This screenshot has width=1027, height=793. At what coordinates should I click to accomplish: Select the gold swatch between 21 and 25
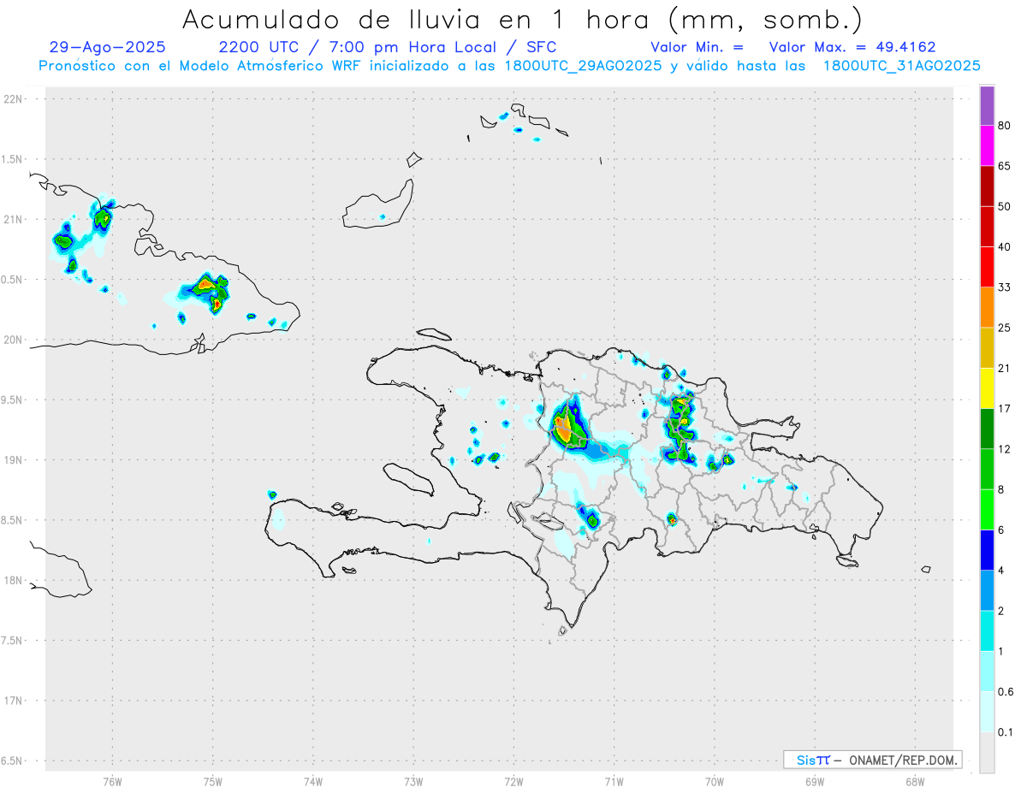point(987,348)
